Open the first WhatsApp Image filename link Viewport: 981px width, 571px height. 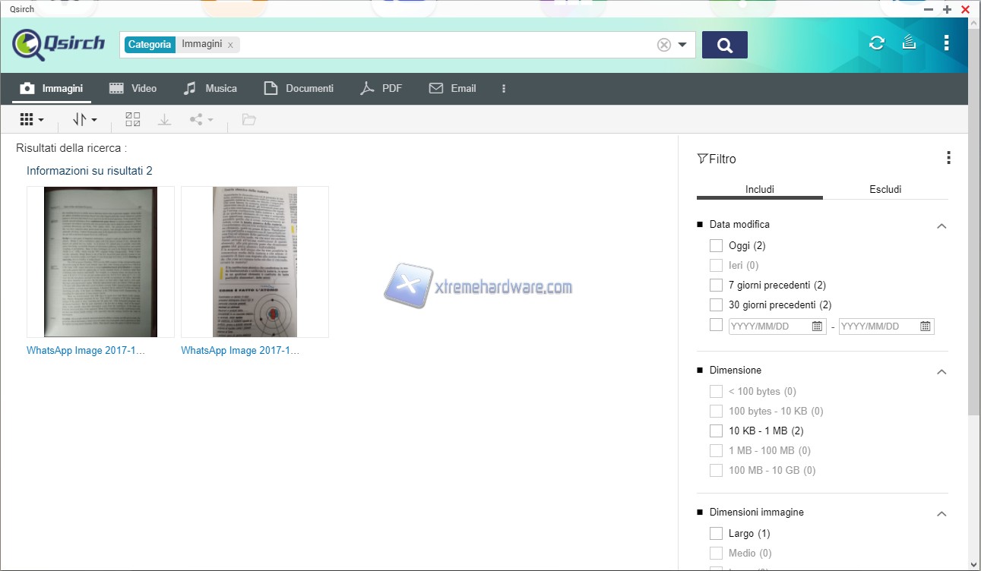pyautogui.click(x=85, y=351)
